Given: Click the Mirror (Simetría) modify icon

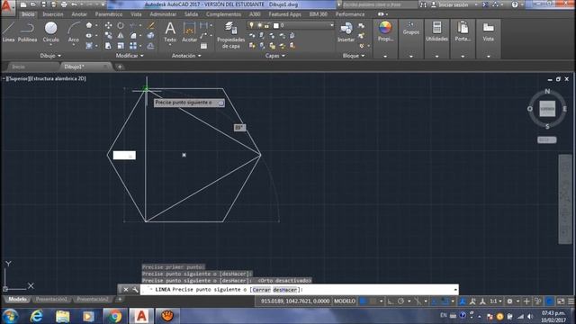Looking at the screenshot, I should [121, 36].
